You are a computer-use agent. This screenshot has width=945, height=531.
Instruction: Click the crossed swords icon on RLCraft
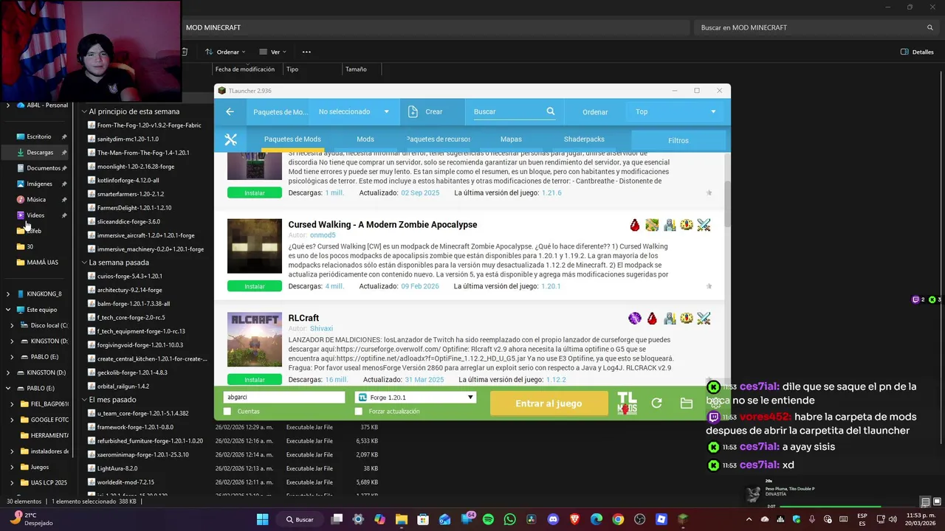pos(704,319)
